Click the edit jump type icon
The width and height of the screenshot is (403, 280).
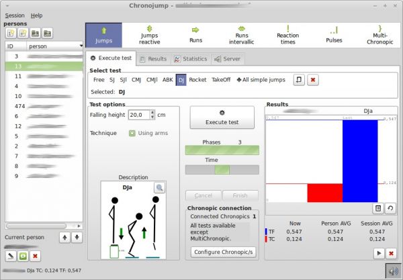point(299,80)
